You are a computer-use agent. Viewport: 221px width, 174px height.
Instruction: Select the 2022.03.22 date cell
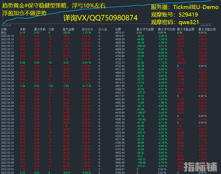point(7,133)
